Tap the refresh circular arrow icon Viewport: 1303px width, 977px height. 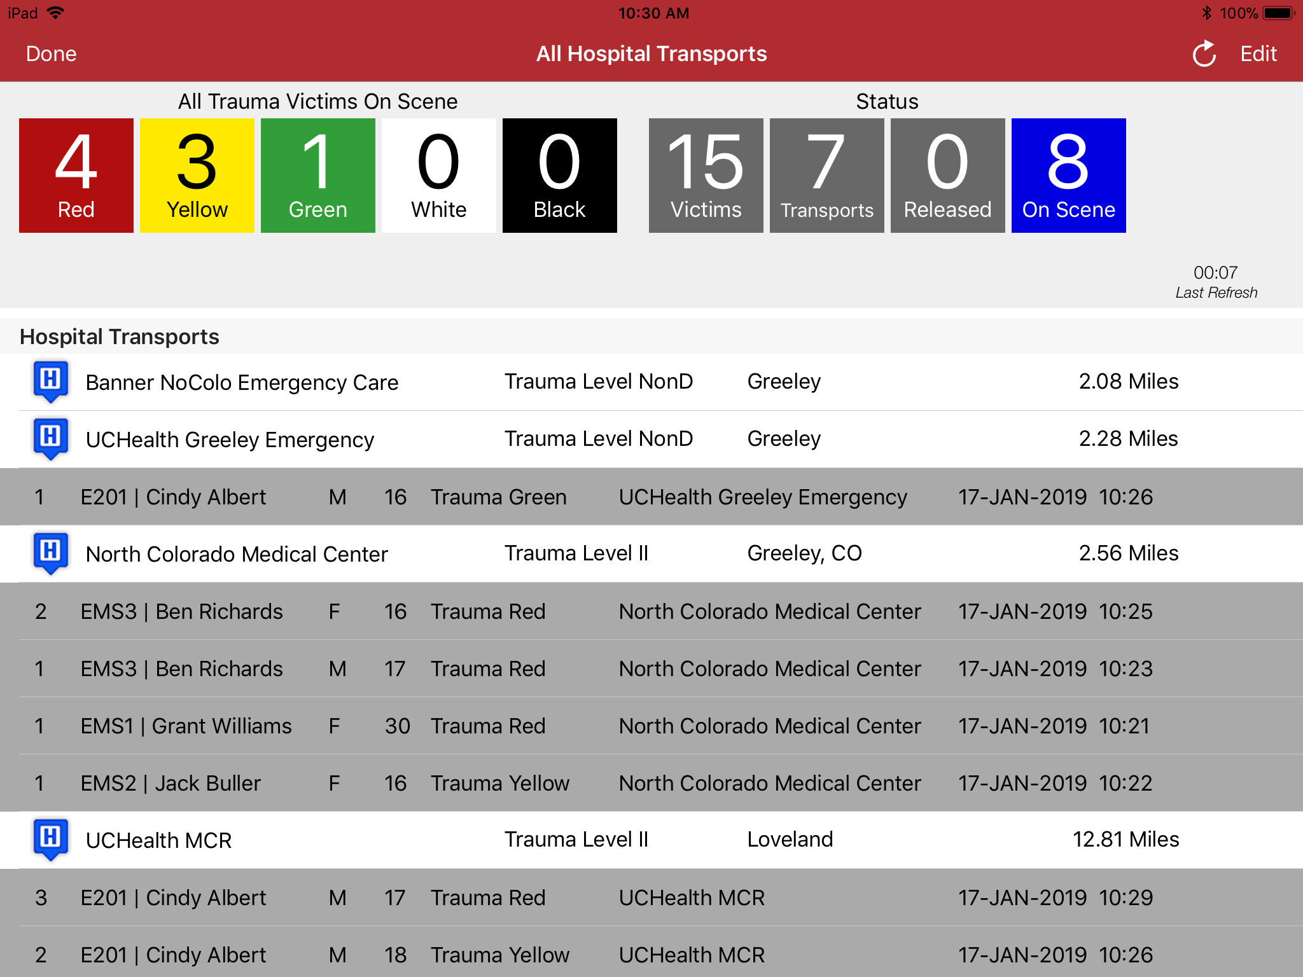click(x=1204, y=54)
